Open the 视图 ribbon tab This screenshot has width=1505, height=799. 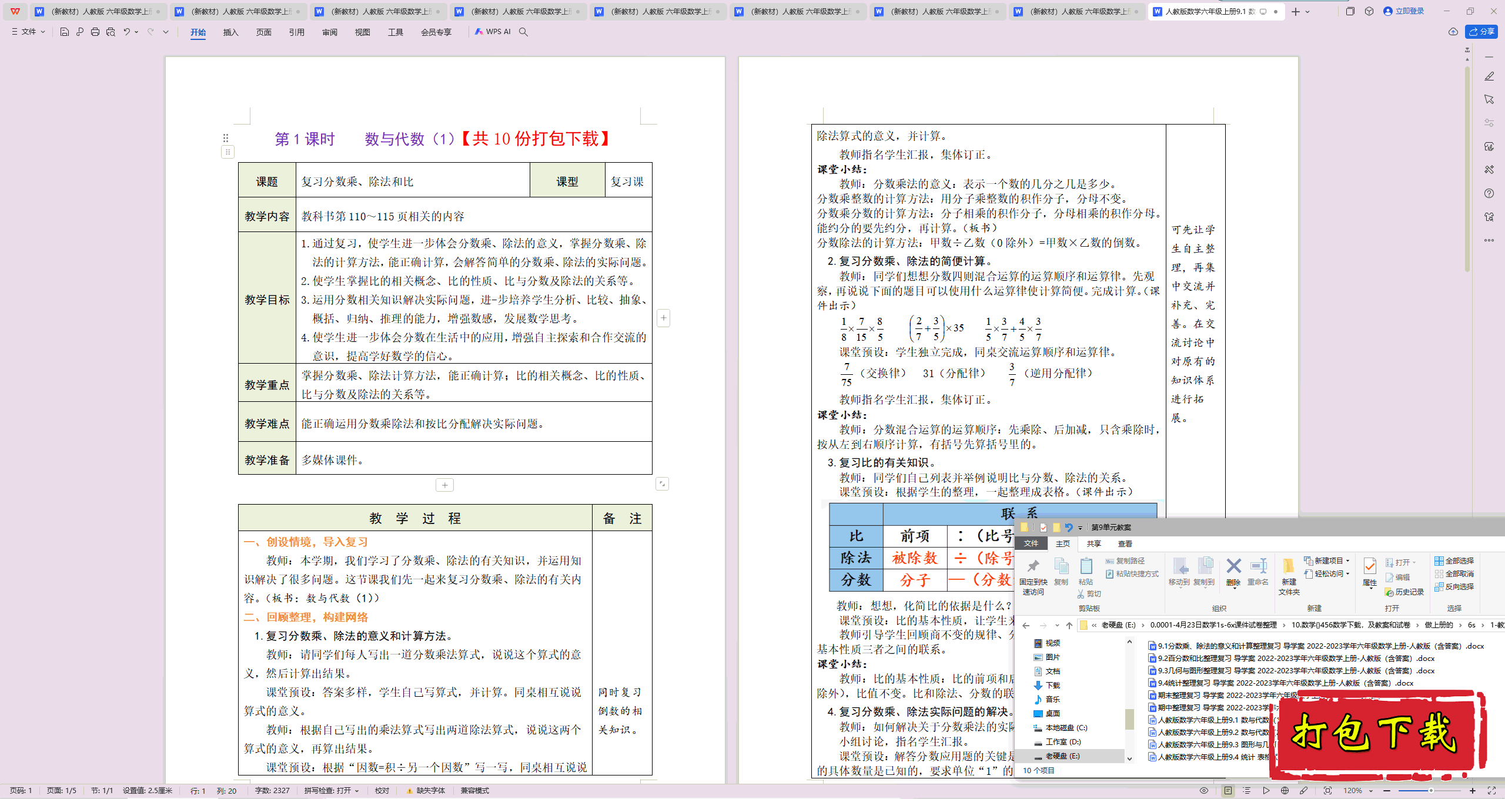click(x=362, y=32)
